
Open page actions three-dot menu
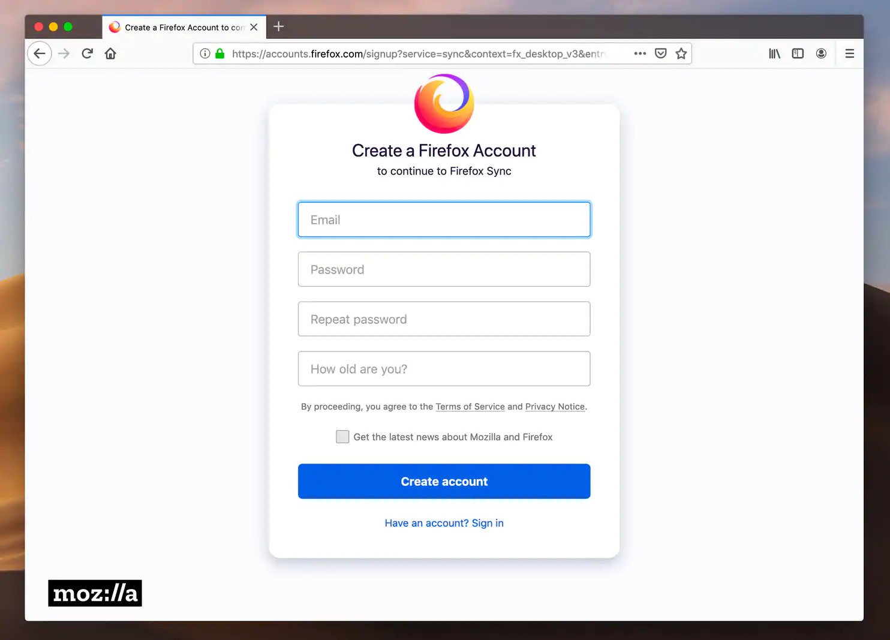click(x=640, y=53)
